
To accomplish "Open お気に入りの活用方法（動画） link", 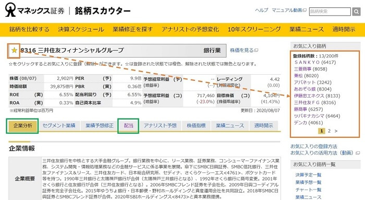I will click(x=322, y=153).
